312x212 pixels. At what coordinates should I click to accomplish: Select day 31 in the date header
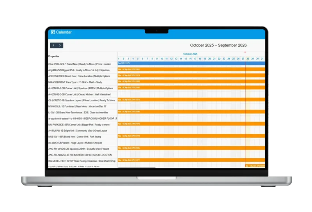coord(262,59)
